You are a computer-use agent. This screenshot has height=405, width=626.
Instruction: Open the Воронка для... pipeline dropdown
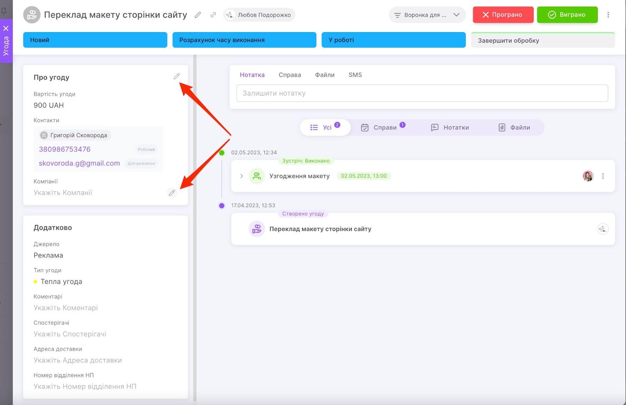[427, 15]
